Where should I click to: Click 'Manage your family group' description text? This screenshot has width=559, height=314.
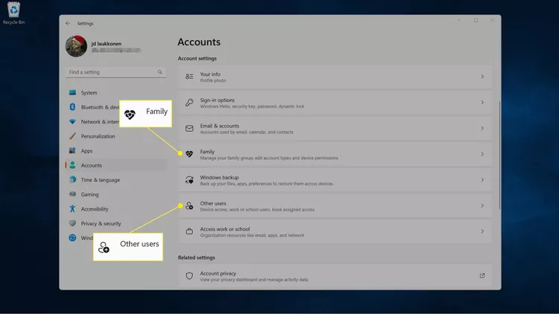tap(269, 158)
